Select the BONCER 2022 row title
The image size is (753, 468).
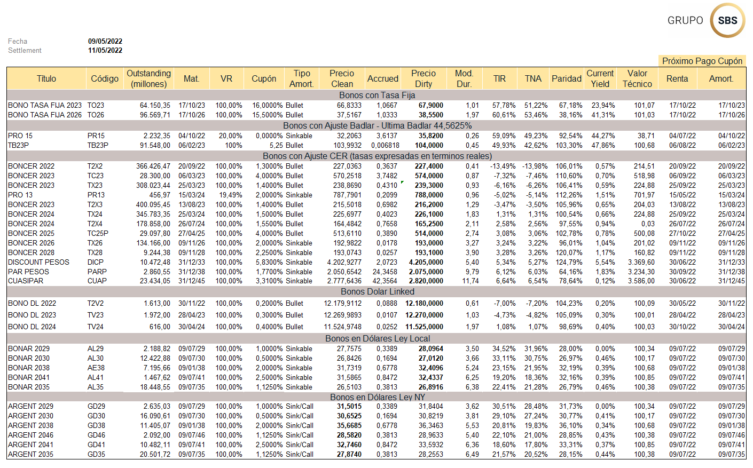[31, 166]
